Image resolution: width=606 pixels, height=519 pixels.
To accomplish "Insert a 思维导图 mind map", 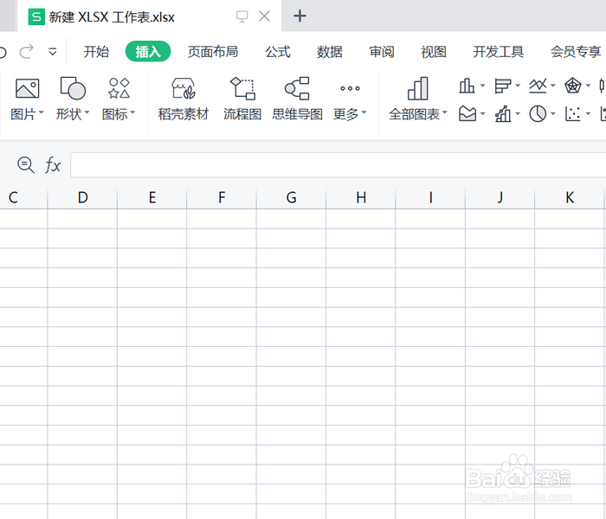I will [x=297, y=99].
